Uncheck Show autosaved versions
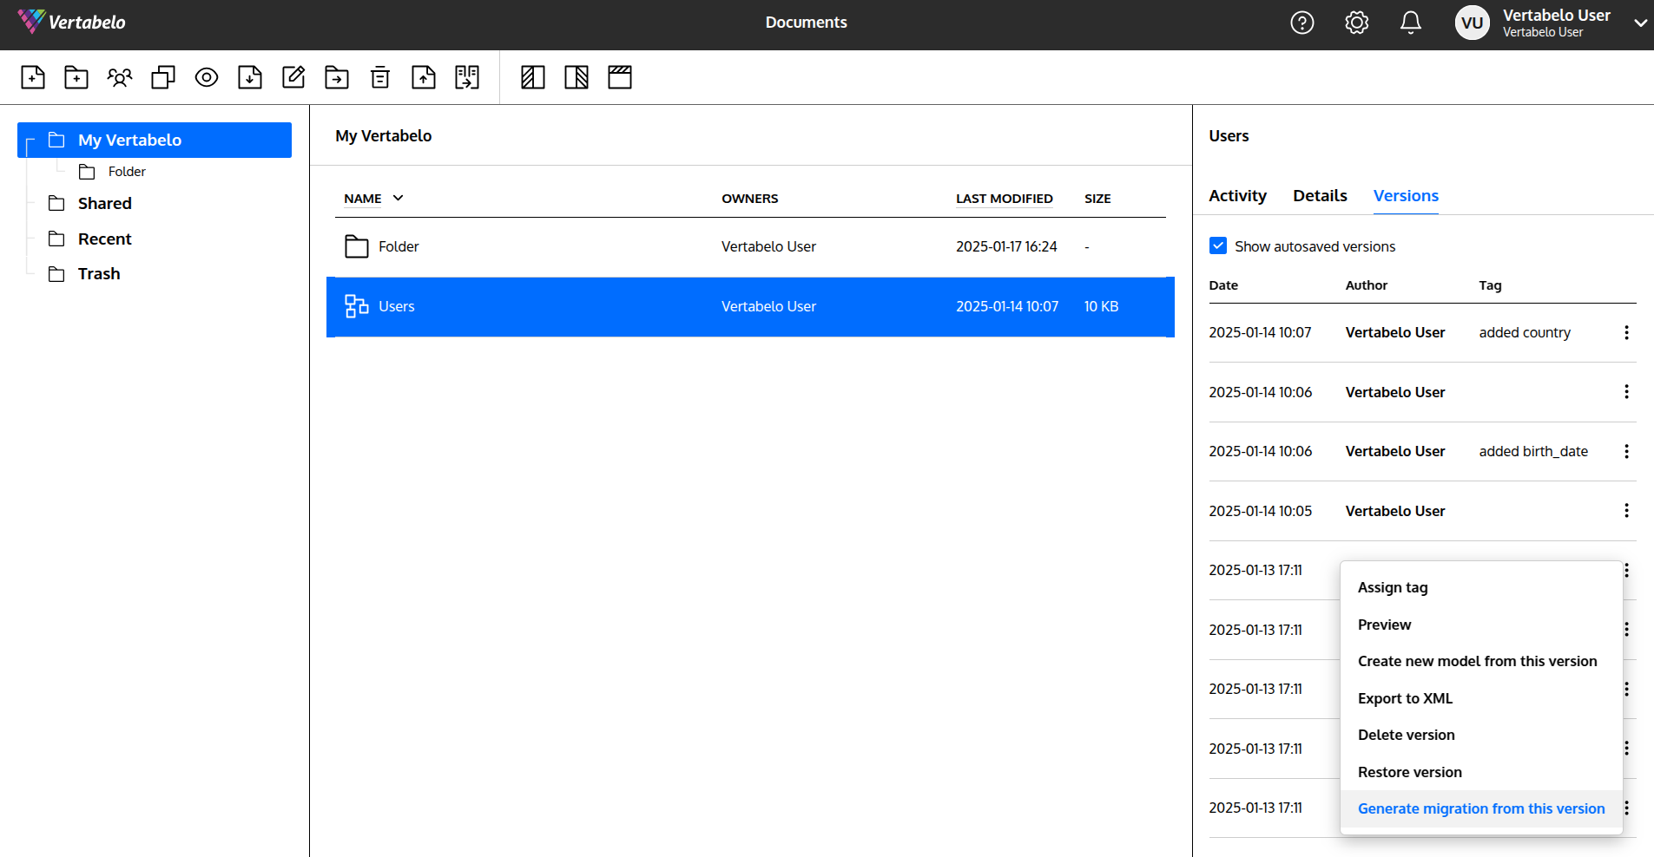This screenshot has height=857, width=1654. tap(1218, 245)
